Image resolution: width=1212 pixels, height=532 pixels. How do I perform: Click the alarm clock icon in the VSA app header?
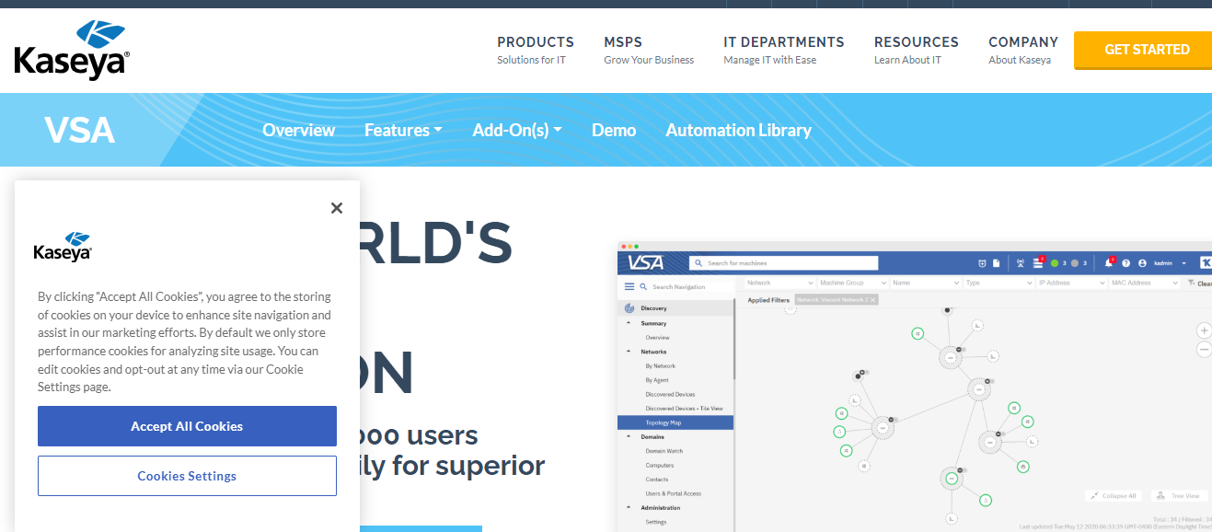click(x=982, y=263)
